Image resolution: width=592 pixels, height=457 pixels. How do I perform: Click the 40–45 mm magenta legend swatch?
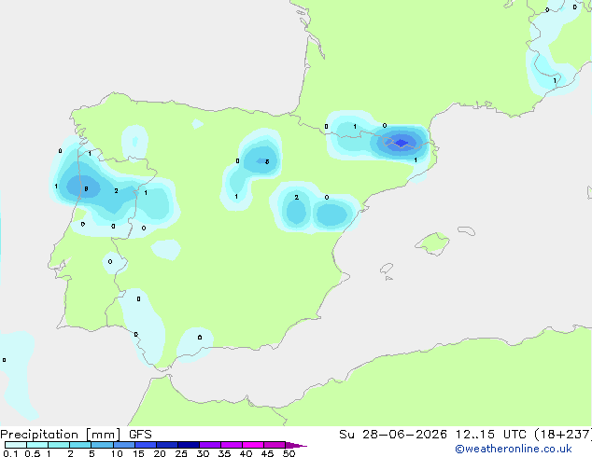(253, 445)
